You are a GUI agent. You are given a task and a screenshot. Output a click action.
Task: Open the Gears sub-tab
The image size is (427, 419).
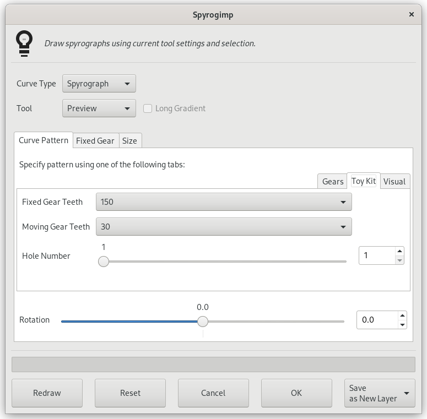pyautogui.click(x=333, y=181)
